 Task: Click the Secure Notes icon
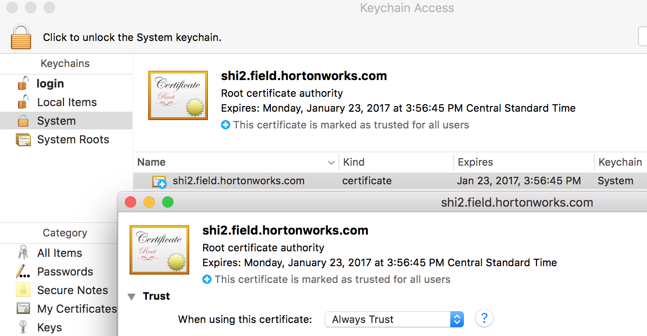[x=23, y=290]
